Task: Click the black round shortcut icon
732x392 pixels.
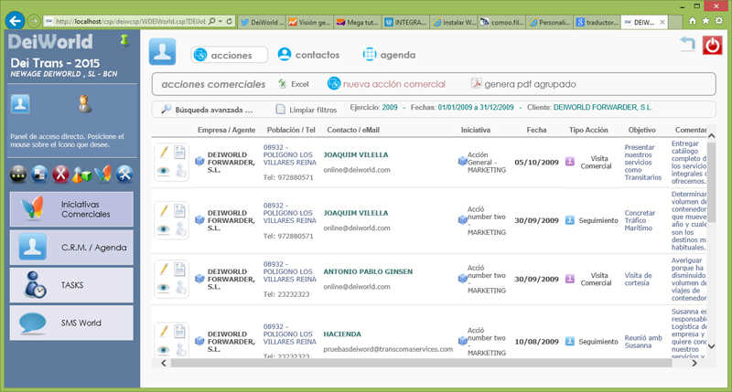Action: [18, 174]
